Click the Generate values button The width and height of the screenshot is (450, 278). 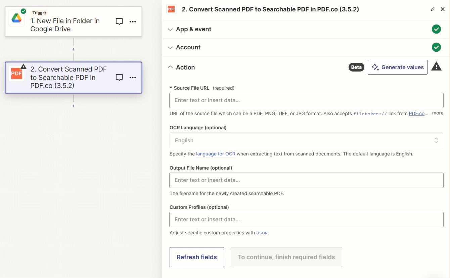click(x=398, y=67)
